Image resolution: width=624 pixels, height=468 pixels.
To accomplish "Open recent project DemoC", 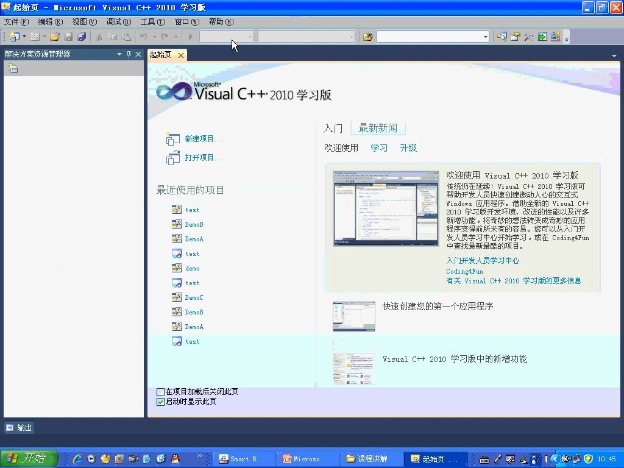I will click(194, 297).
